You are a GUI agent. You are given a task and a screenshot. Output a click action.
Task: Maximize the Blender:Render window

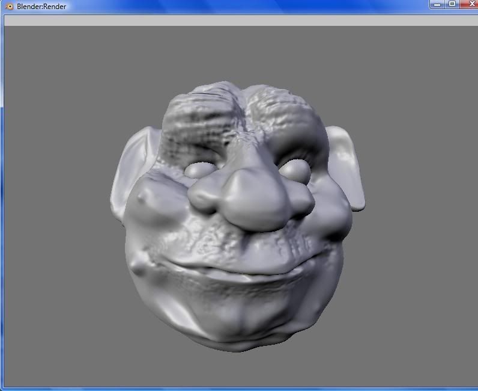pos(452,4)
